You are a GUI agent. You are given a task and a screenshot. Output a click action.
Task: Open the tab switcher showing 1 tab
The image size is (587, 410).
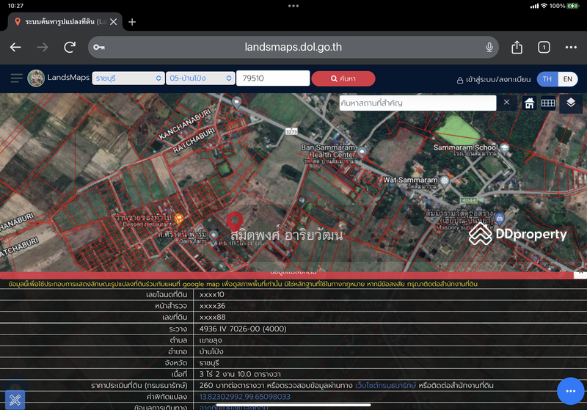[544, 47]
